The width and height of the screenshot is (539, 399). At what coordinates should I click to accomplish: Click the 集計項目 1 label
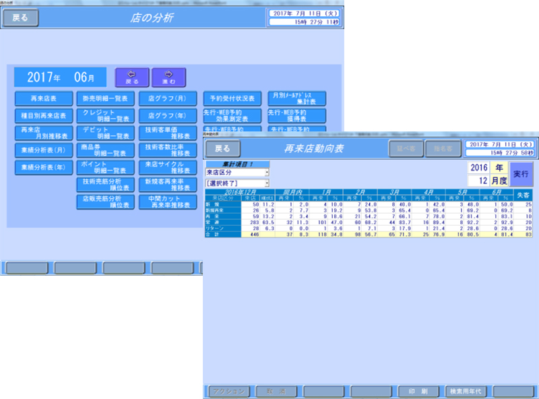237,164
